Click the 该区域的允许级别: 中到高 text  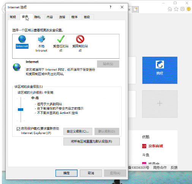coord(35,93)
